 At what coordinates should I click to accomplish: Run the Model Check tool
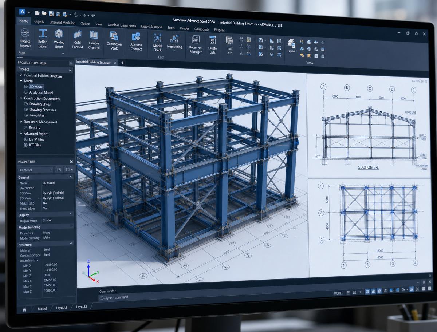click(x=157, y=43)
